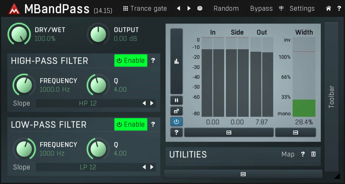
Task: Open the Trance gate preset menu
Action: (145, 8)
